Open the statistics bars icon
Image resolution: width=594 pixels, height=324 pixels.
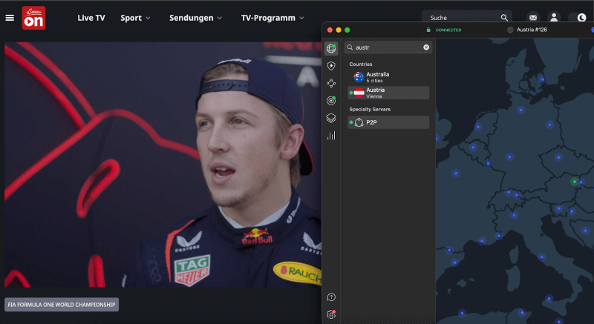tap(331, 136)
